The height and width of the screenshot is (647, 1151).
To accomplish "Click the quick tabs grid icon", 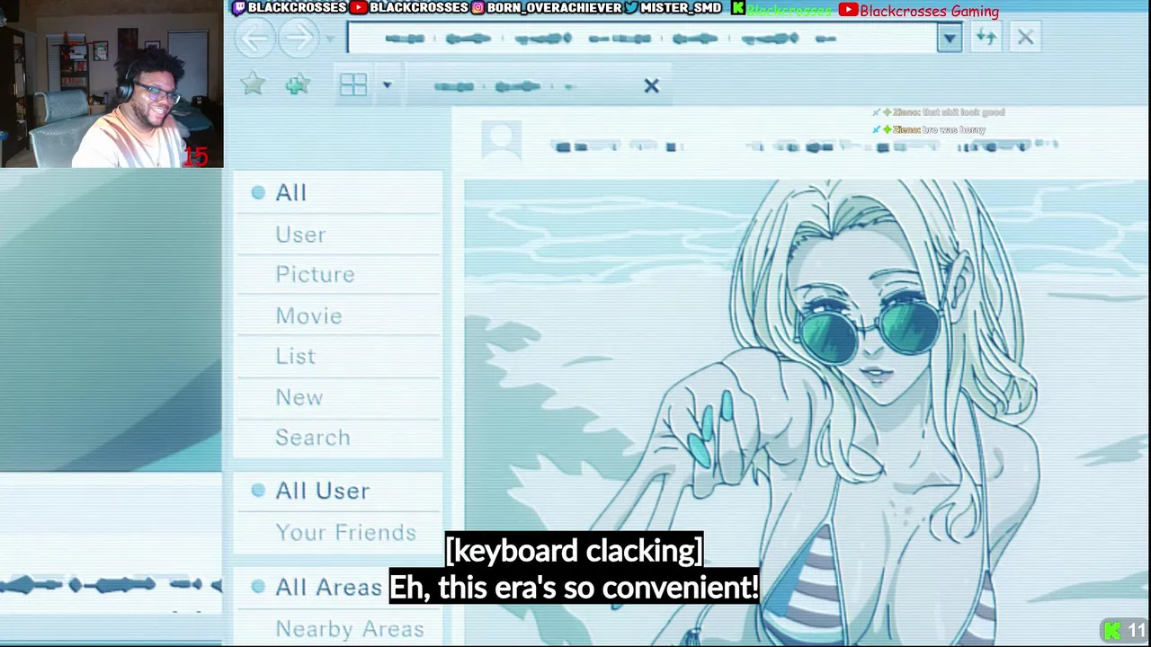I will coord(353,84).
